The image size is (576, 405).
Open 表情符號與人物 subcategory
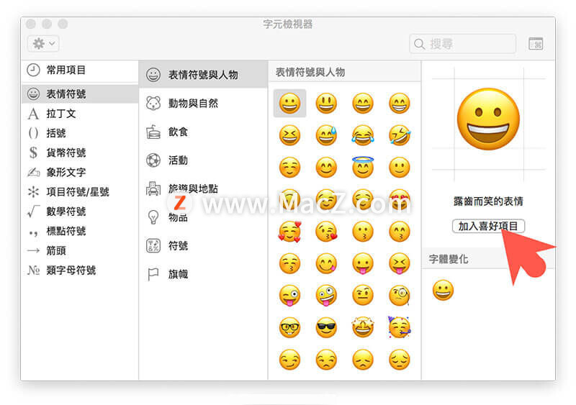pos(203,75)
